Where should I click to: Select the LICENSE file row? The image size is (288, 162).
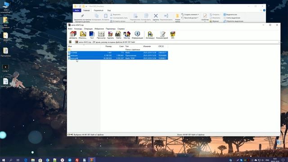pyautogui.click(x=117, y=53)
